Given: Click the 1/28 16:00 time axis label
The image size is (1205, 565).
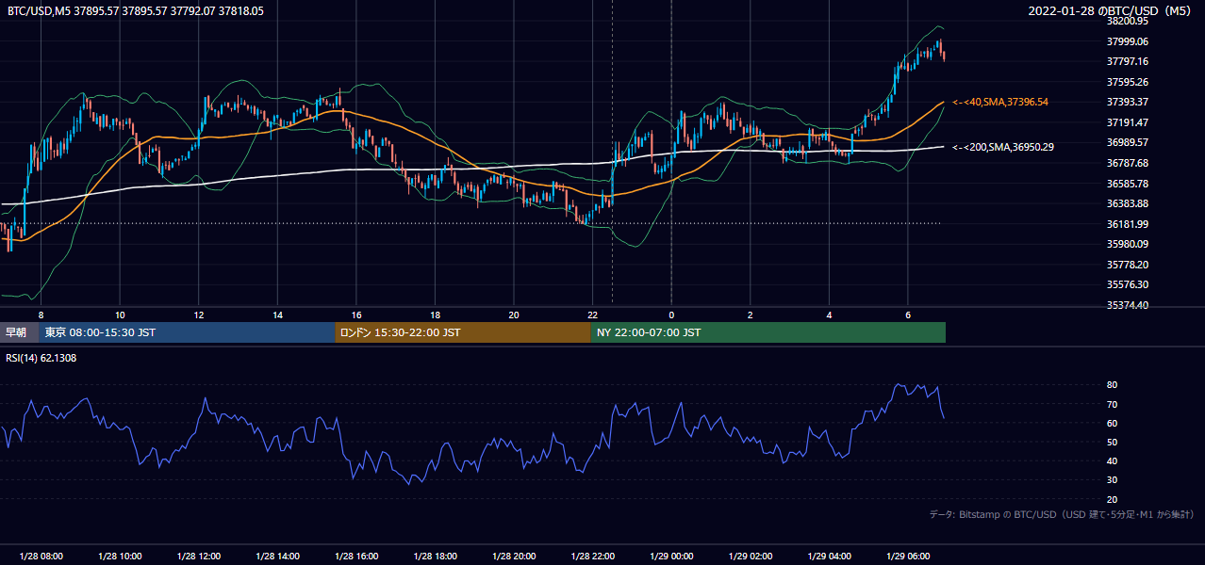Looking at the screenshot, I should pyautogui.click(x=356, y=556).
